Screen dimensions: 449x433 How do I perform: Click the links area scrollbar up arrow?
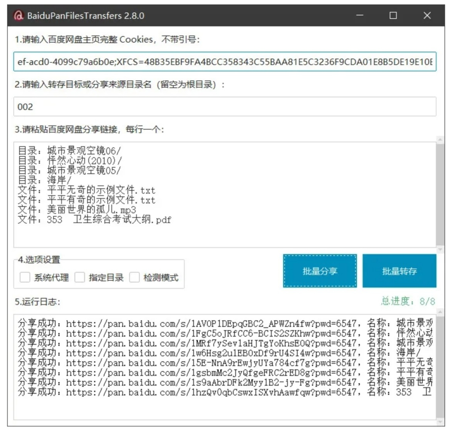(x=440, y=140)
